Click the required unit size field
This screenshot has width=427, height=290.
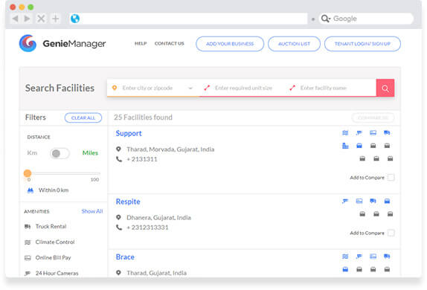click(243, 88)
